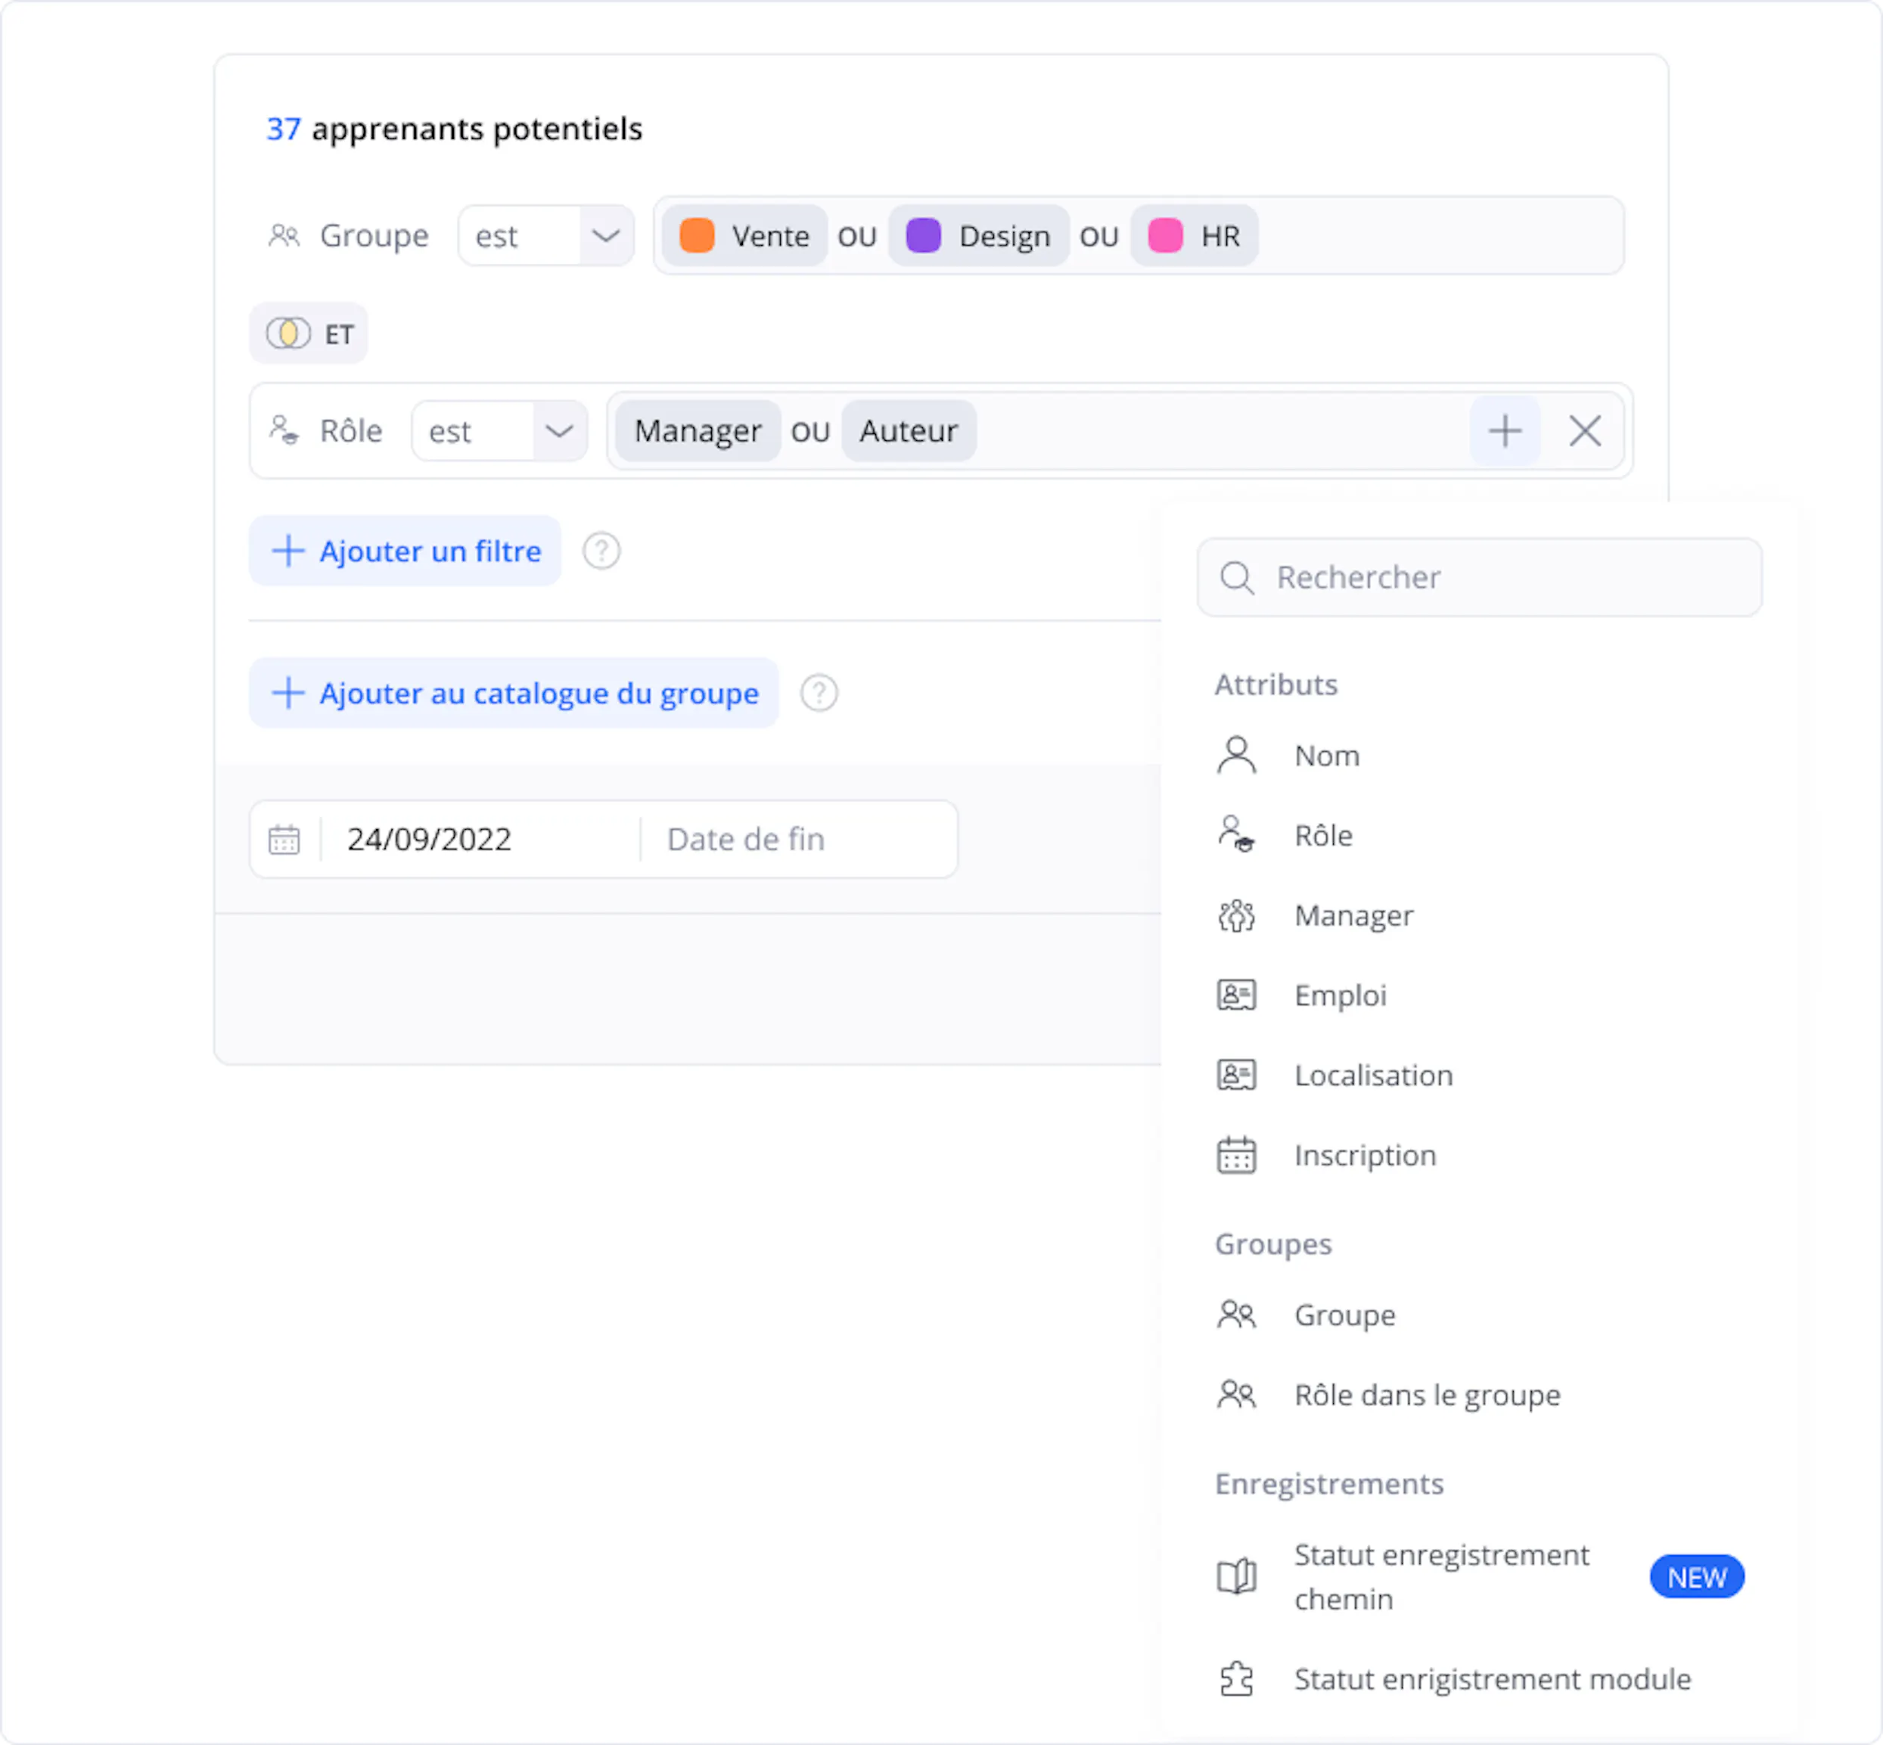Click the Groupes section heading

point(1273,1244)
